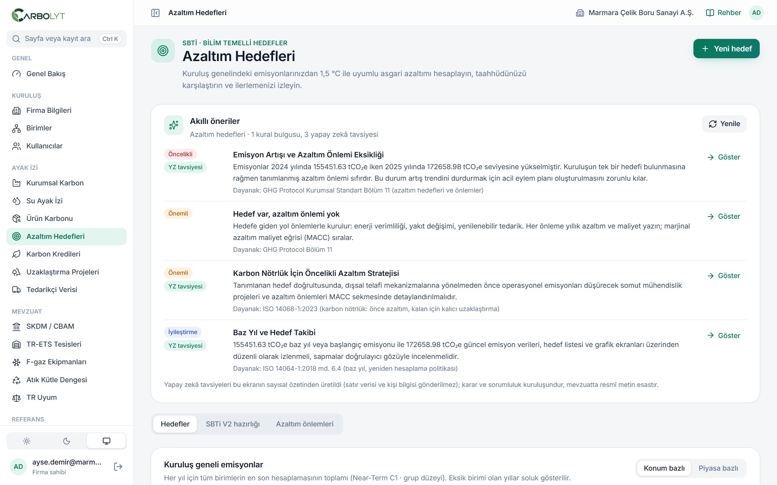Open TR-ETS Tesisleri
This screenshot has height=485, width=777.
tap(67, 344)
